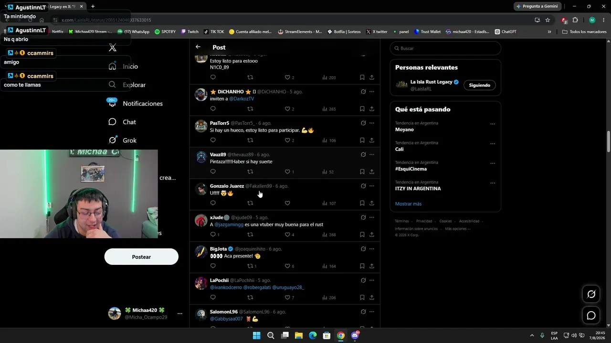Click Mostrar más under trends
Viewport: 611px width, 343px height.
point(408,204)
